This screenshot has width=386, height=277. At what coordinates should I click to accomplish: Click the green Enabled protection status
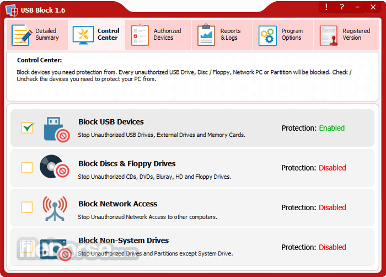pos(332,128)
